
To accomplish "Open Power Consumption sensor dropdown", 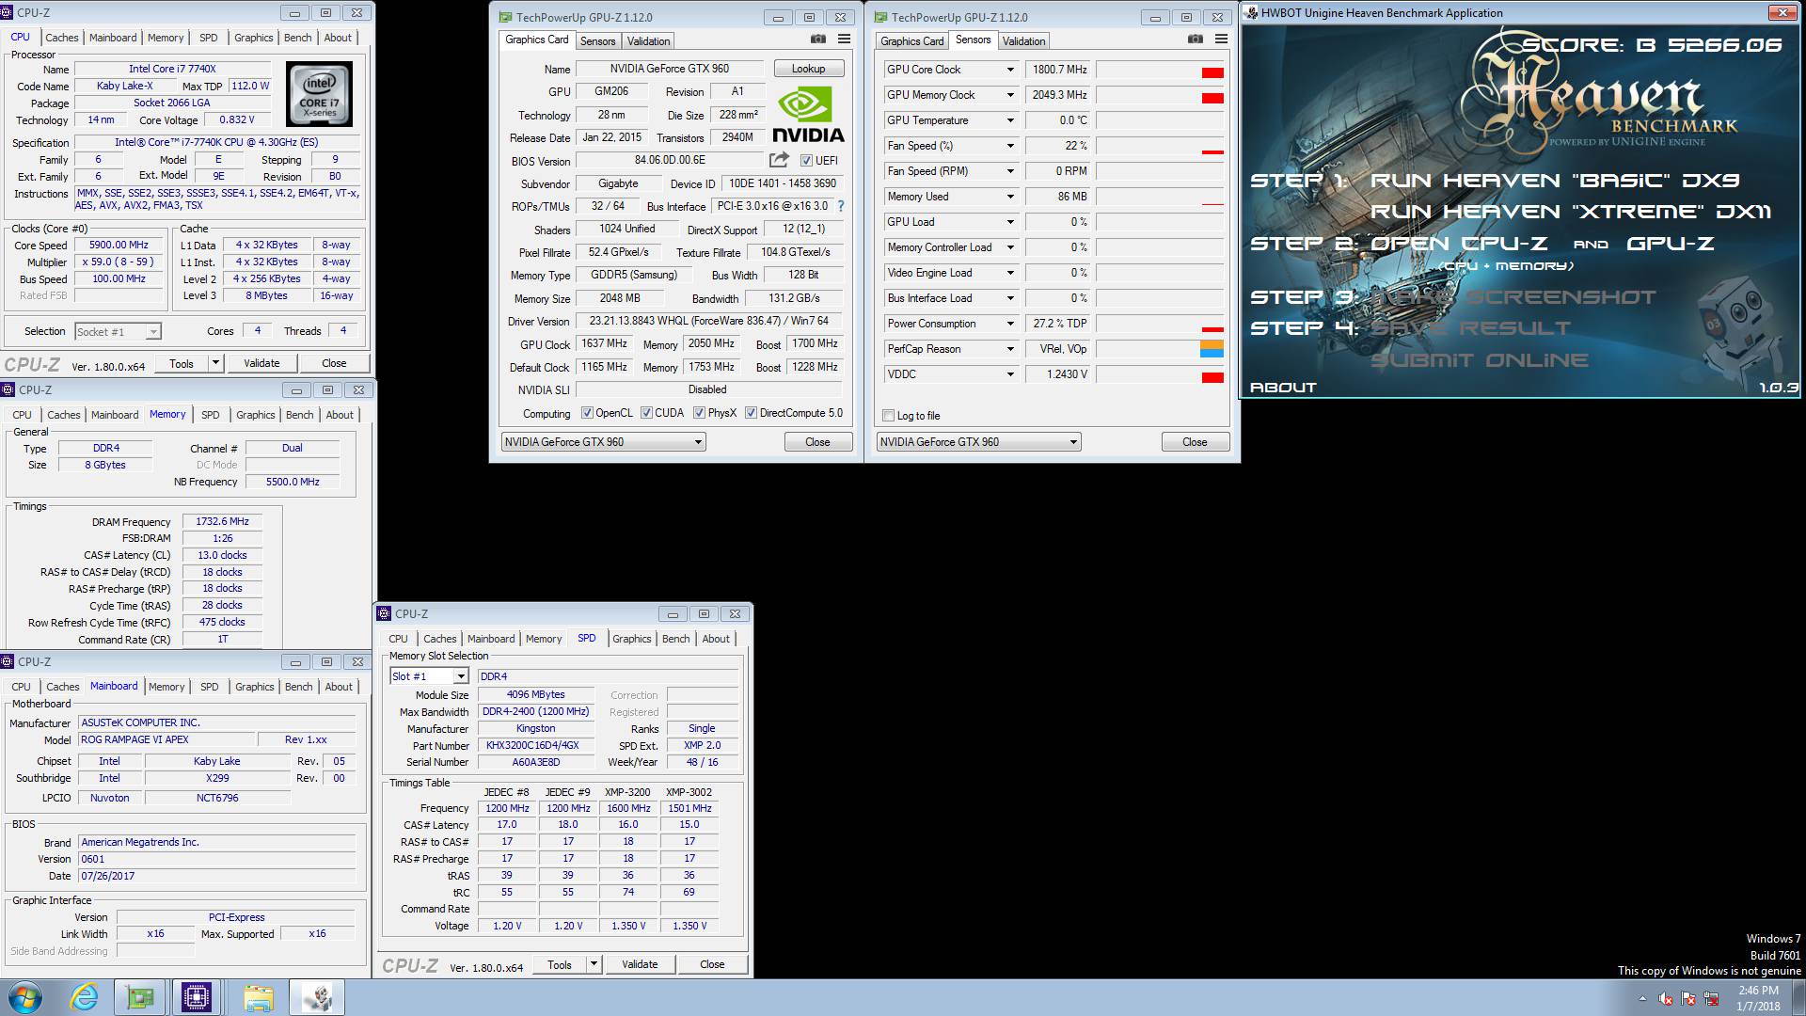I will click(1010, 324).
